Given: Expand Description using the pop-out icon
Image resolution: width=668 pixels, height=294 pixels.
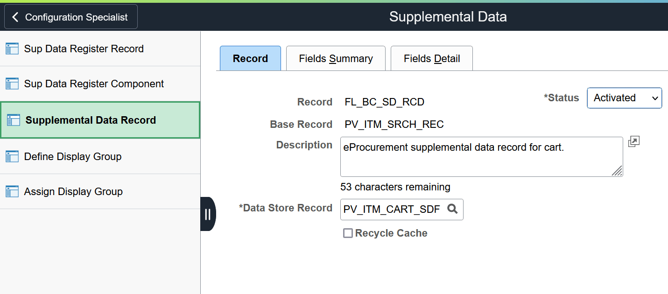Looking at the screenshot, I should pos(633,141).
